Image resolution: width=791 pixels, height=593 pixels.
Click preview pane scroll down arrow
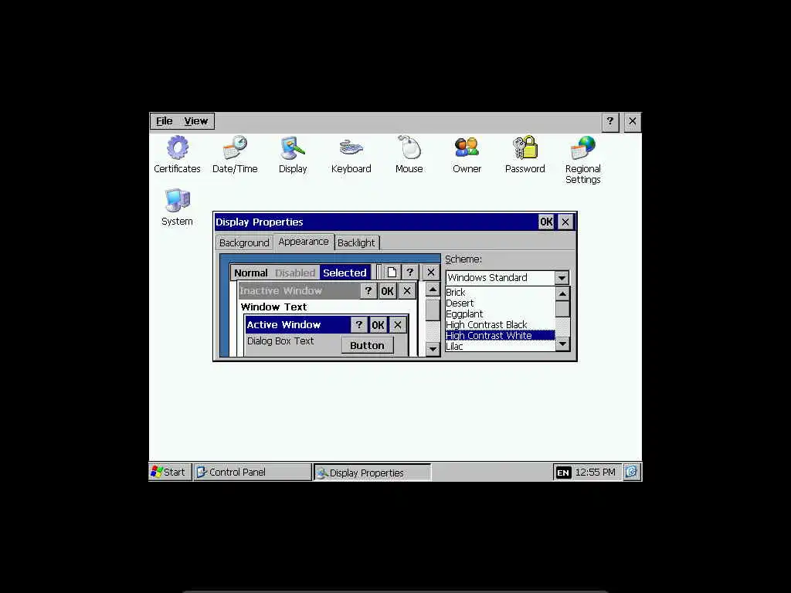coord(433,348)
